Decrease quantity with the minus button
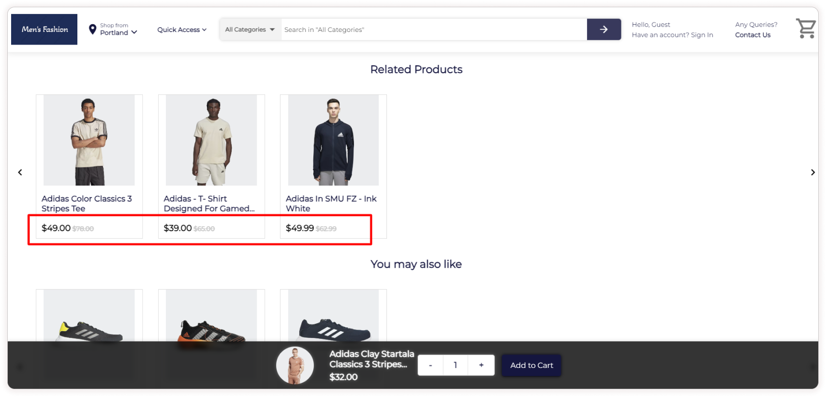Screen dimensions: 826x397 430,365
